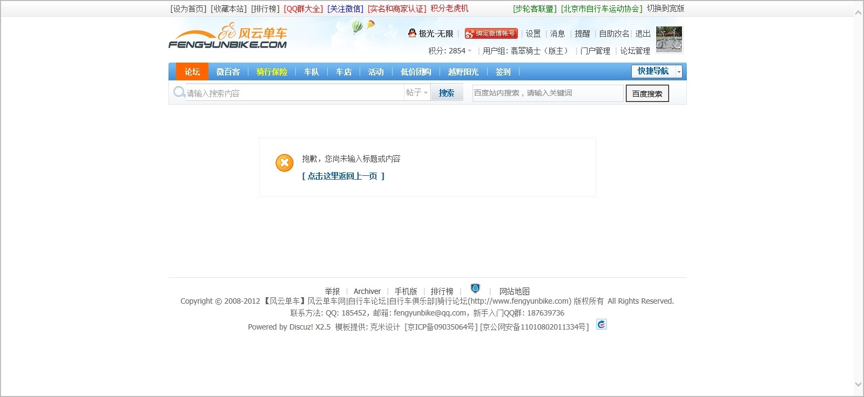Select the 论坛 tab in navigation bar
864x397 pixels.
tap(192, 72)
